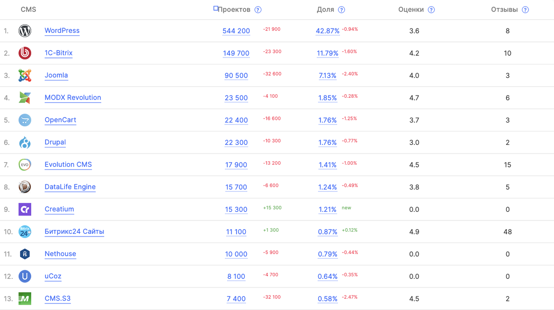Click the MODX Revolution logo icon
The width and height of the screenshot is (554, 310).
[25, 98]
